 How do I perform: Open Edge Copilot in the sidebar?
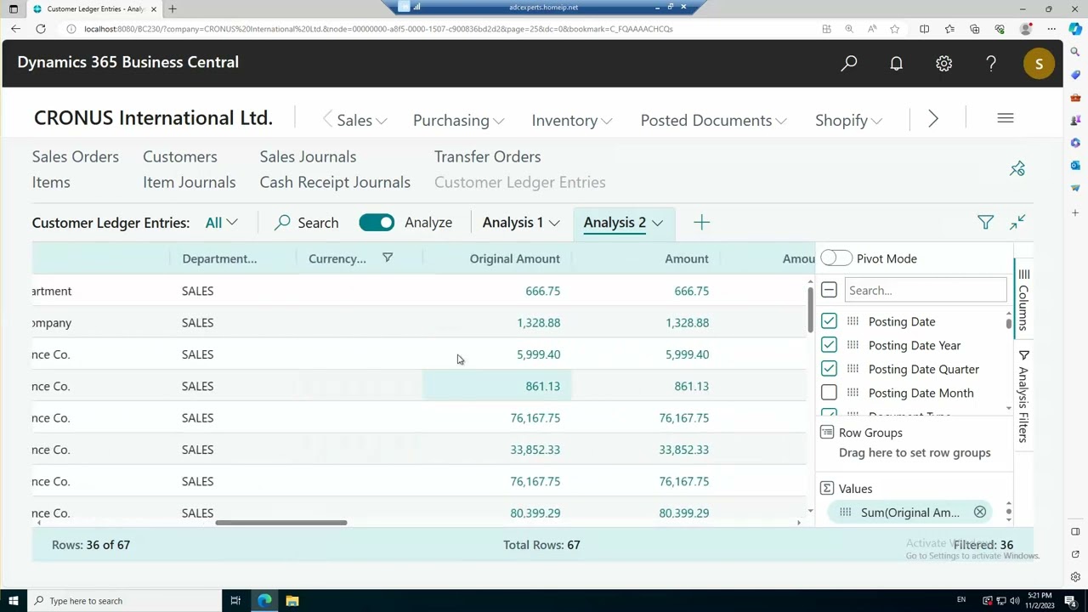coord(1075,29)
